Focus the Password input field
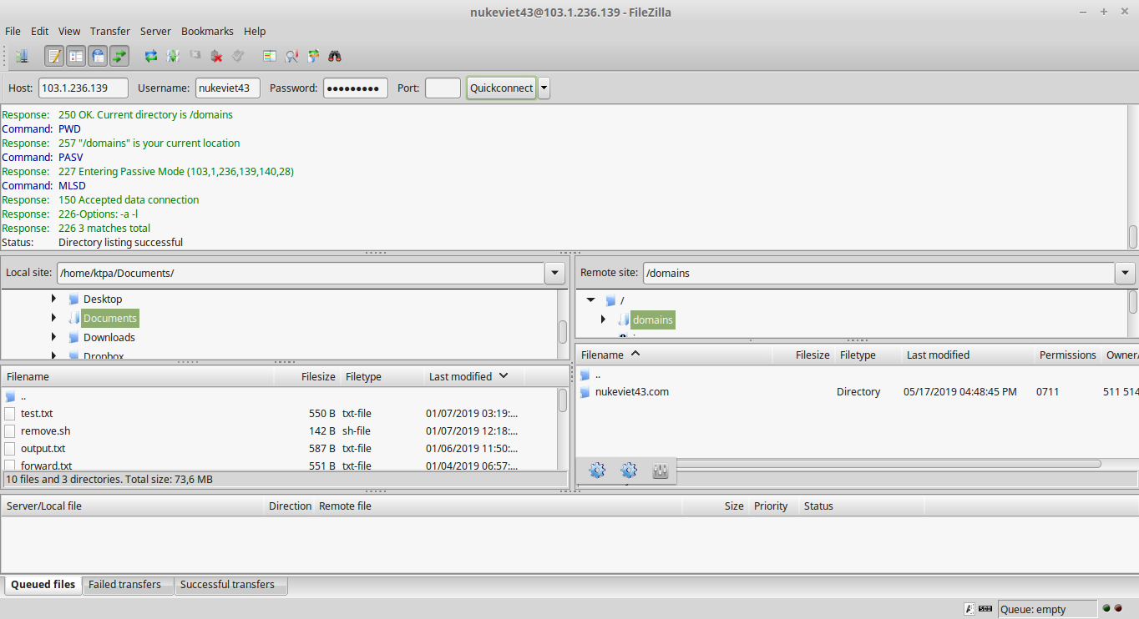Image resolution: width=1139 pixels, height=619 pixels. click(356, 88)
